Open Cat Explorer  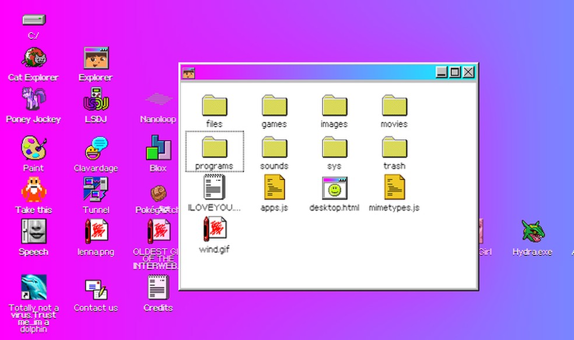[x=33, y=58]
